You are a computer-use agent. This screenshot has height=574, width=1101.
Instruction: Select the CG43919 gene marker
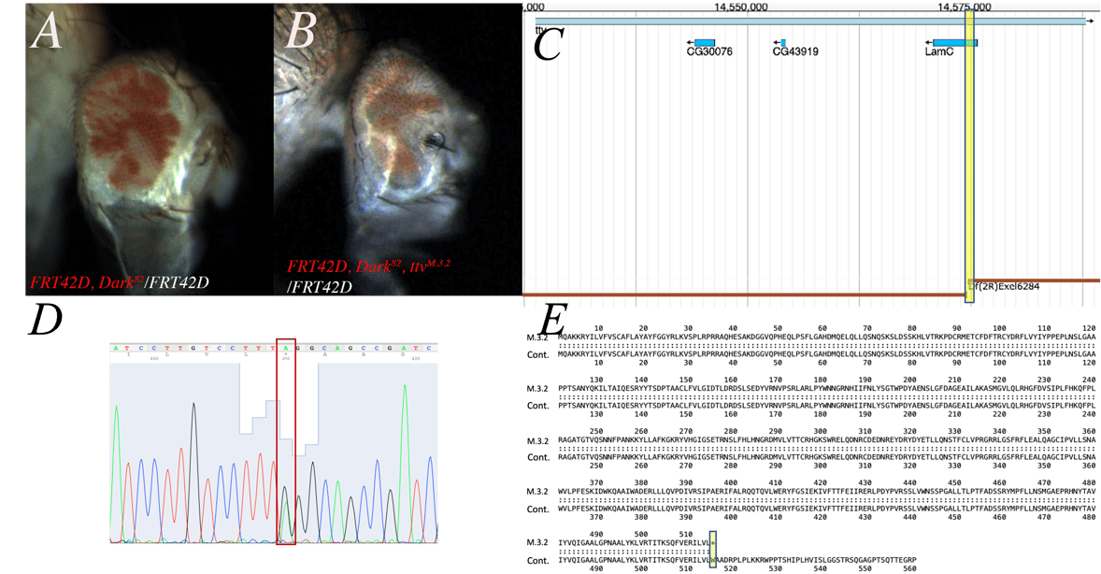point(782,43)
